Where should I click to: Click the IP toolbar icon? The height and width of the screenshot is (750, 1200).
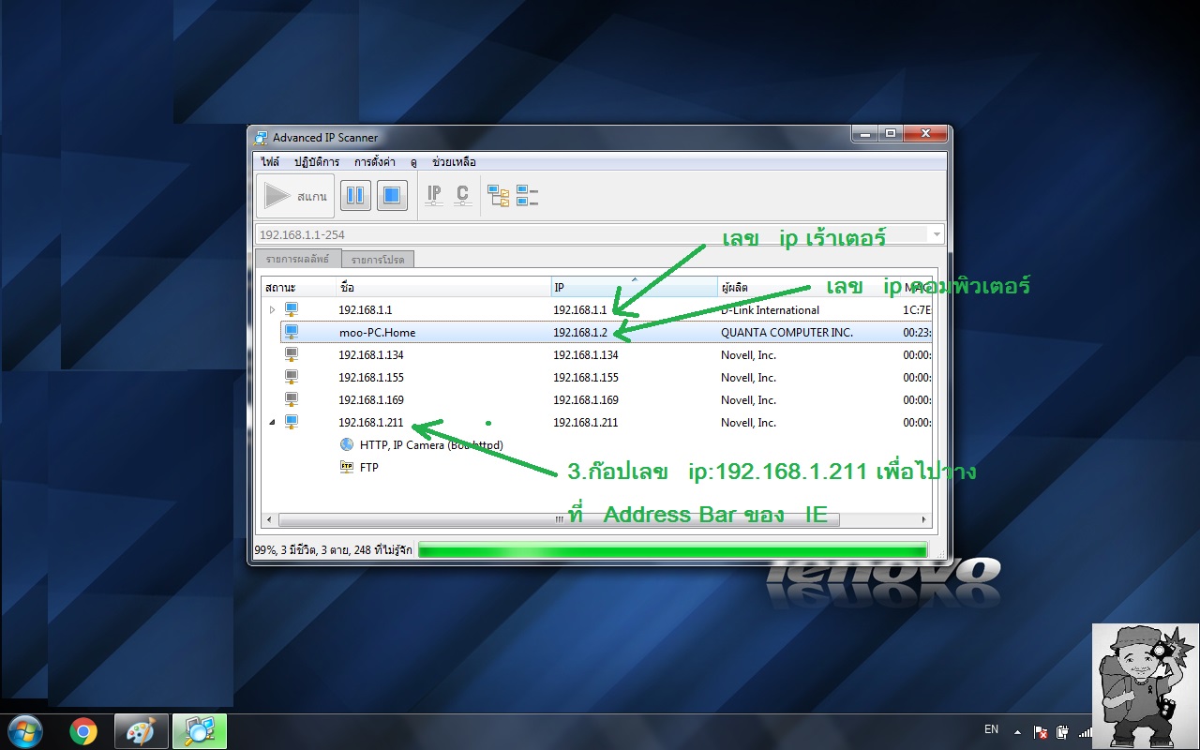[434, 196]
